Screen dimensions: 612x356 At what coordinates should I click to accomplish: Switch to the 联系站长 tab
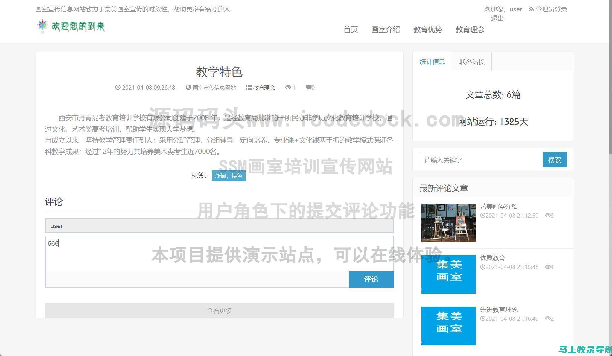coord(472,62)
